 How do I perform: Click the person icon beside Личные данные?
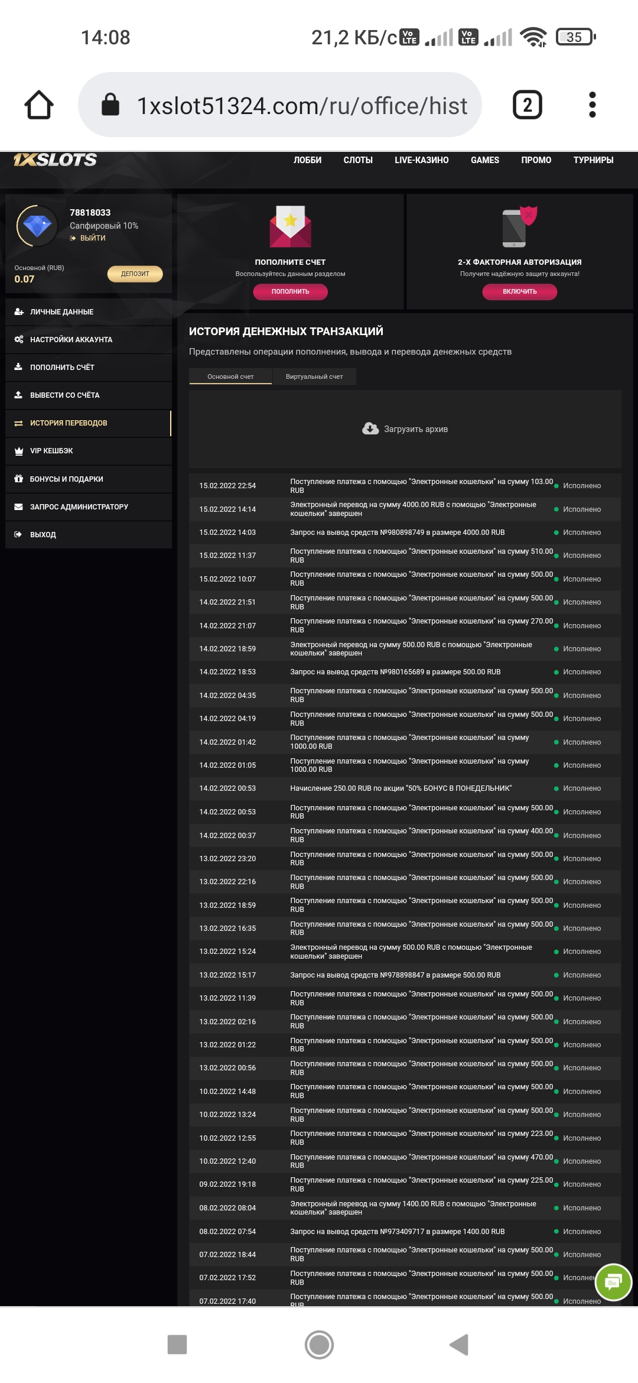[19, 311]
